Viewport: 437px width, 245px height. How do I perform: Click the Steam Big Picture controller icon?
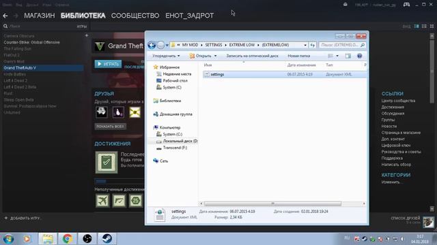pyautogui.click(x=406, y=5)
